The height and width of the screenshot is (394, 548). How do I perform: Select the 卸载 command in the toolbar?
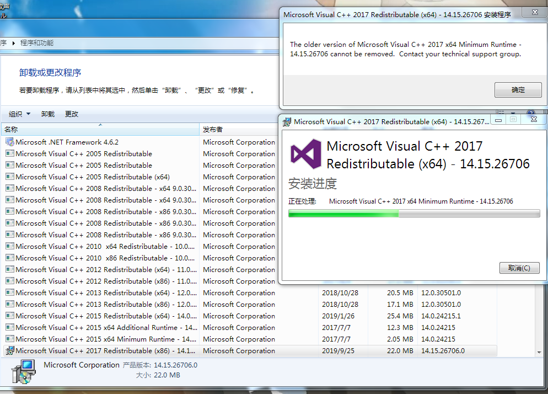point(47,114)
